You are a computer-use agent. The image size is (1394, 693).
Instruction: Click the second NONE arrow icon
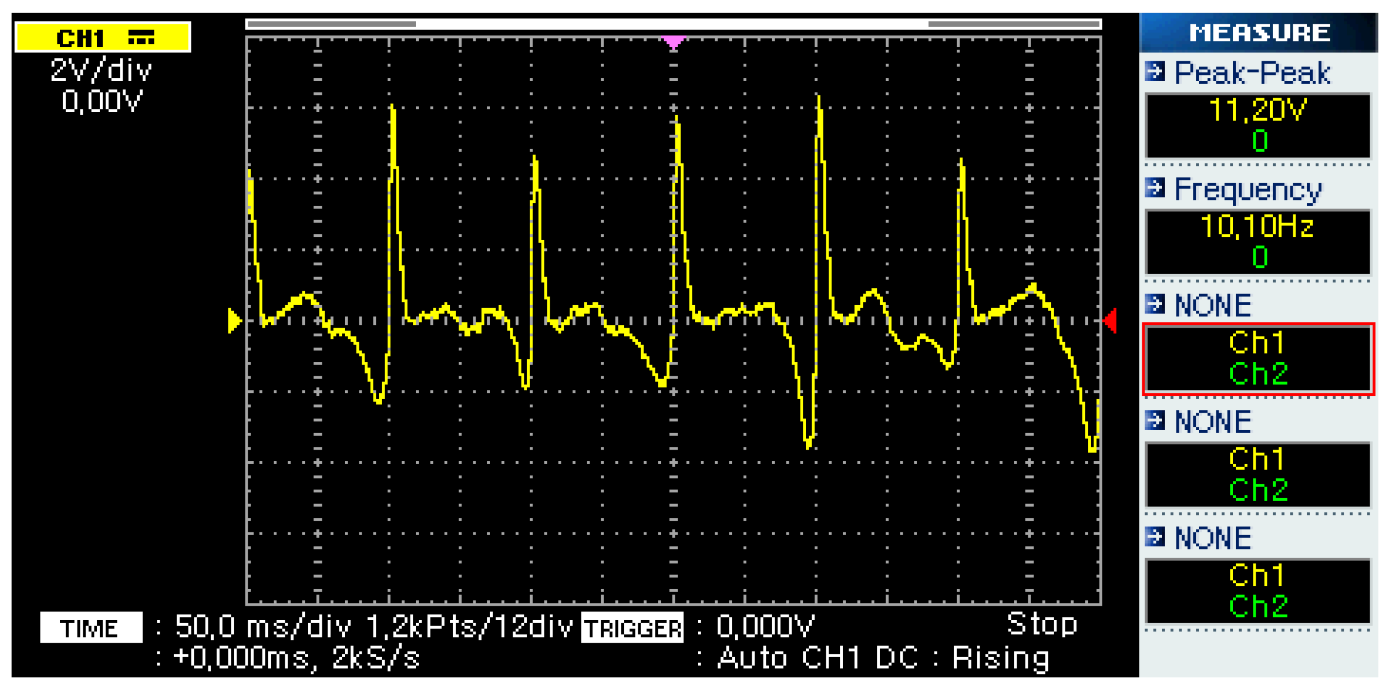tap(1154, 420)
